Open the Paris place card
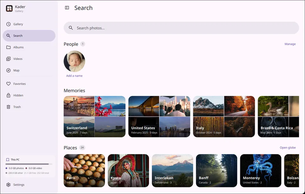305x194 pixels. [x=84, y=171]
